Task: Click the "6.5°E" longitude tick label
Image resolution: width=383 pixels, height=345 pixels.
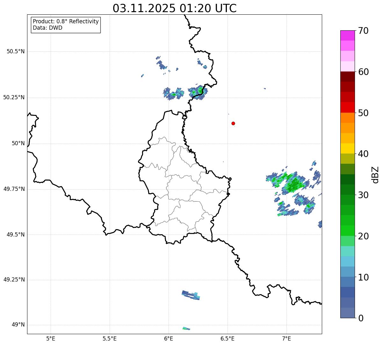Action: tap(228, 338)
